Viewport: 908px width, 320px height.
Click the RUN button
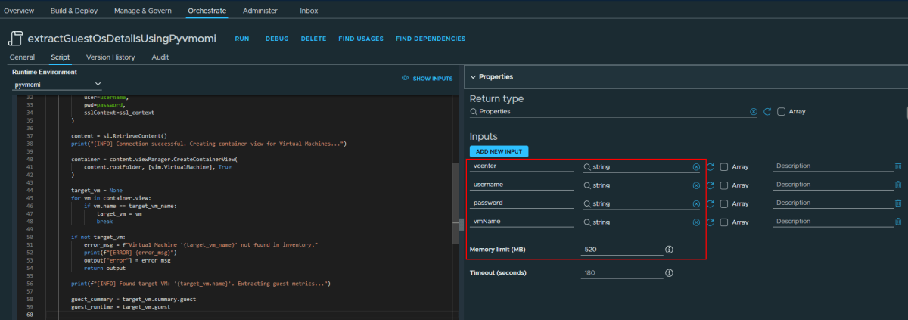click(x=242, y=39)
